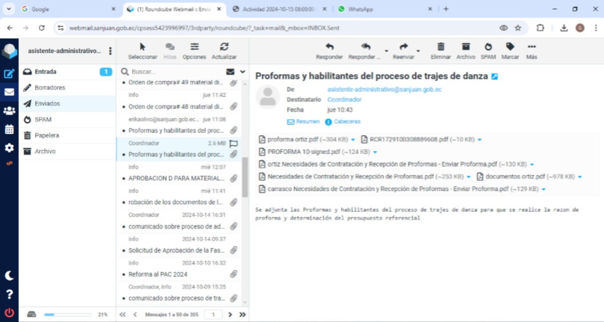Toggle dark mode moon icon
Viewport: 604px width, 322px height.
pyautogui.click(x=9, y=276)
